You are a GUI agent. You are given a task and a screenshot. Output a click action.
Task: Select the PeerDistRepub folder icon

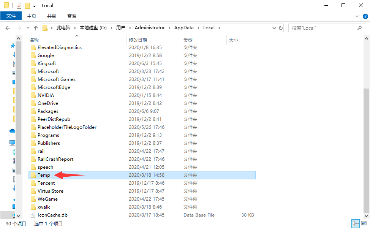pyautogui.click(x=33, y=119)
